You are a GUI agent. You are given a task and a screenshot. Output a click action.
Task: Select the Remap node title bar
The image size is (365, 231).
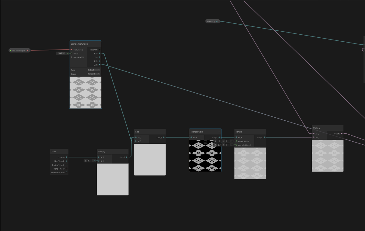pos(250,132)
